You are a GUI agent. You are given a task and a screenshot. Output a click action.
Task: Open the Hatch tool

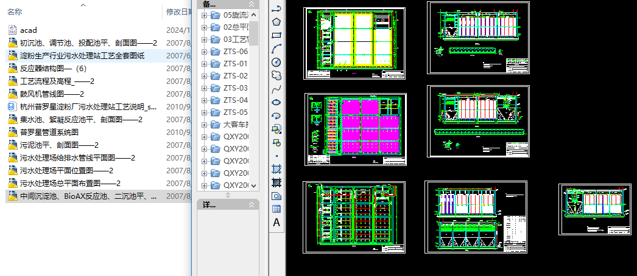pyautogui.click(x=276, y=169)
